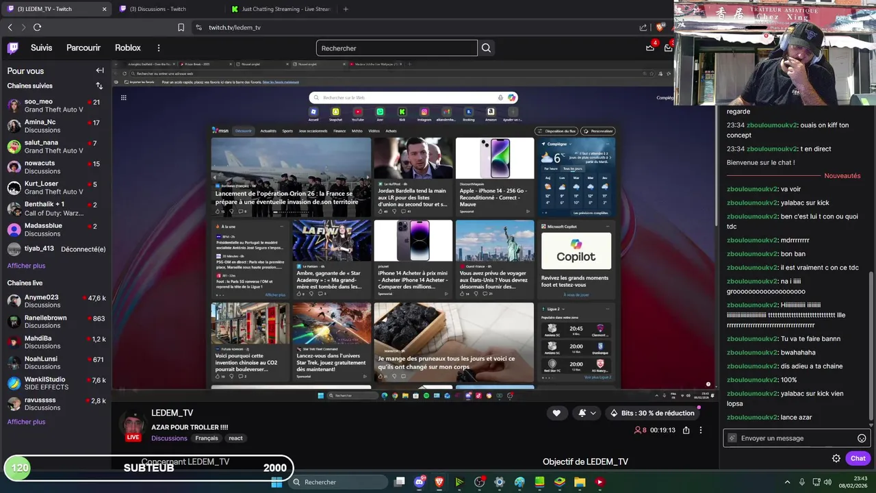The width and height of the screenshot is (876, 493).
Task: Open the share stream icon
Action: pos(686,430)
